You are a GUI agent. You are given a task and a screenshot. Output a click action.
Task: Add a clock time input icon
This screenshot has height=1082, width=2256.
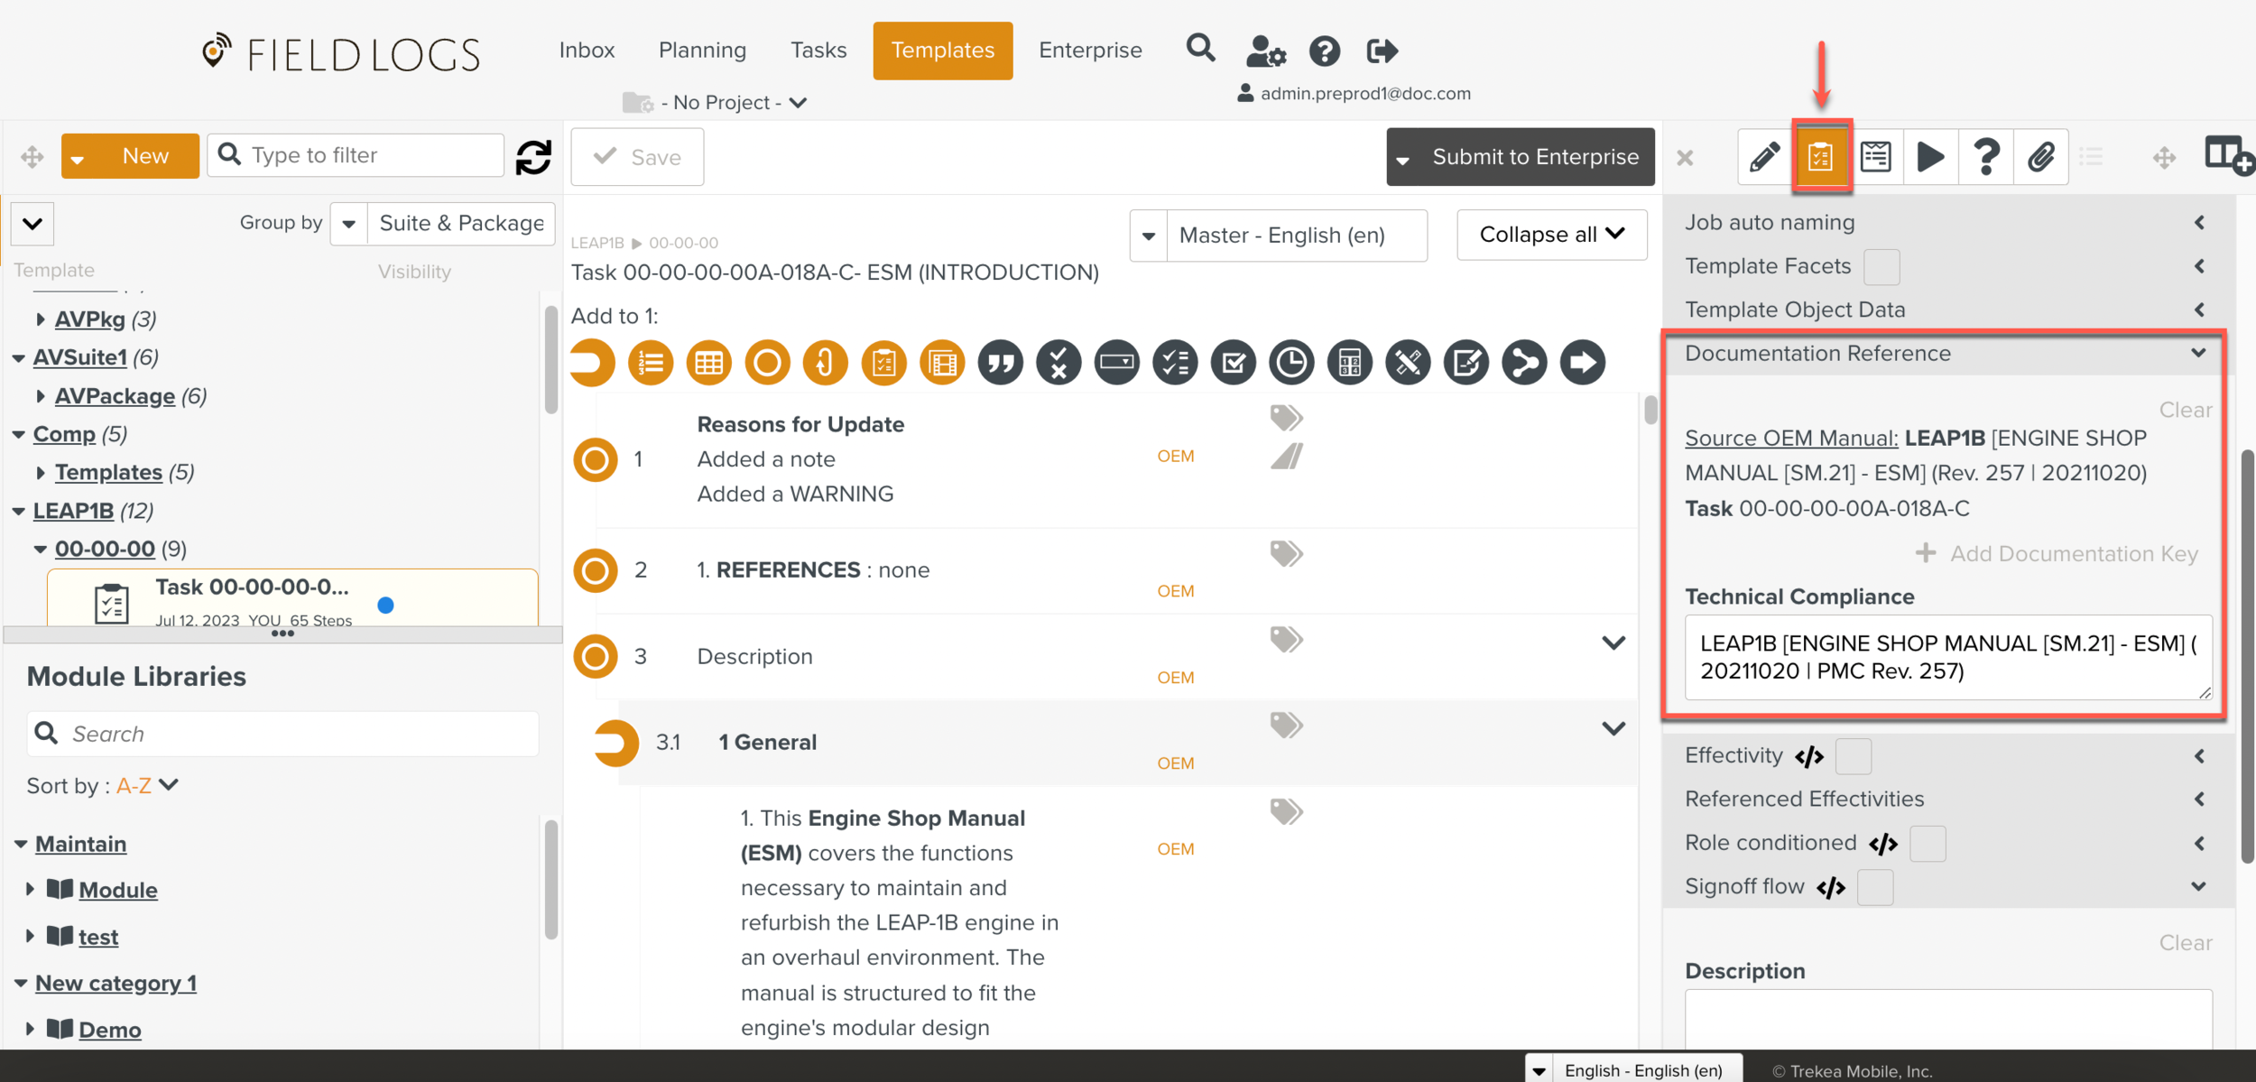[x=1292, y=363]
